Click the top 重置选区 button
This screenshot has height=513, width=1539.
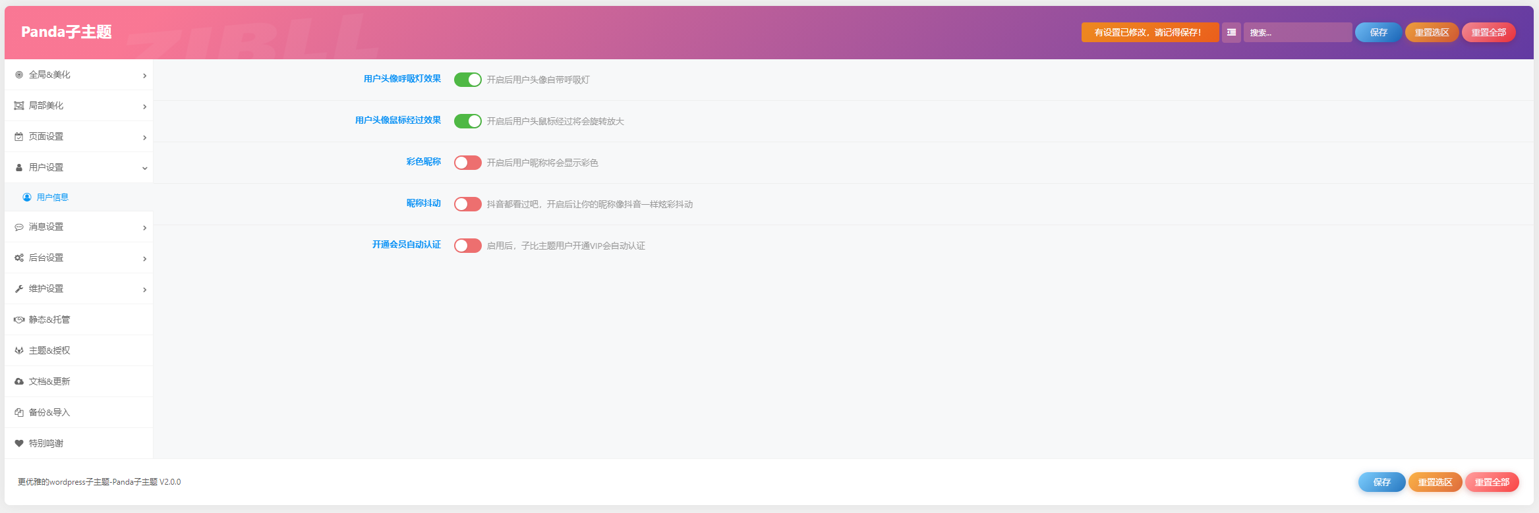(1432, 32)
